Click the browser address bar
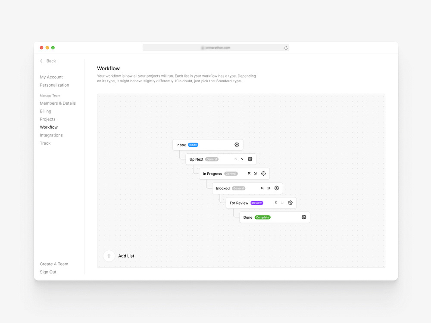This screenshot has width=431, height=323. click(x=216, y=48)
